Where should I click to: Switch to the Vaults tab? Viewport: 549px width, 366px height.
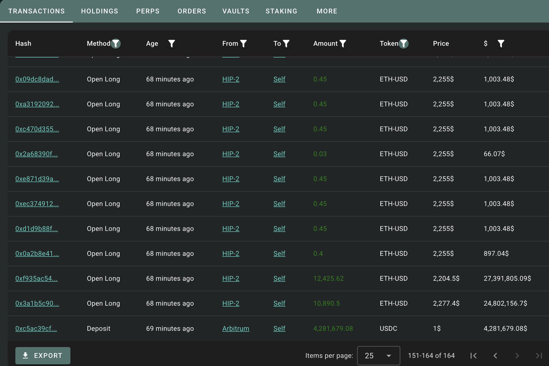coord(236,11)
